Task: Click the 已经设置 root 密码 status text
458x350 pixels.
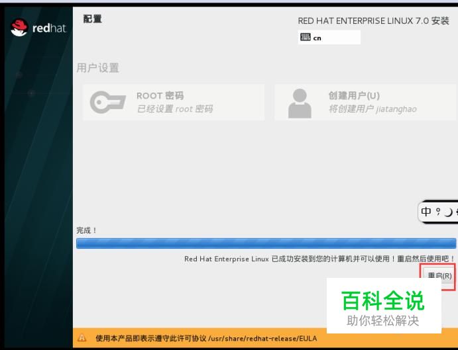Action: tap(175, 109)
